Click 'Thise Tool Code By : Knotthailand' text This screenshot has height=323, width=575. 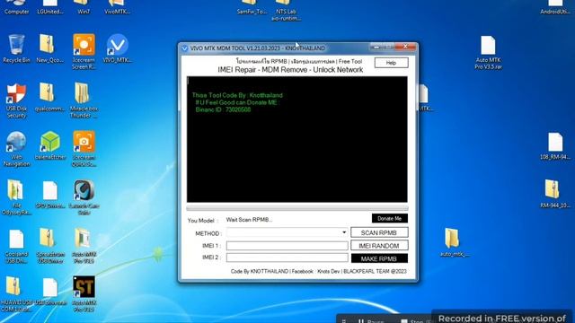(x=237, y=95)
